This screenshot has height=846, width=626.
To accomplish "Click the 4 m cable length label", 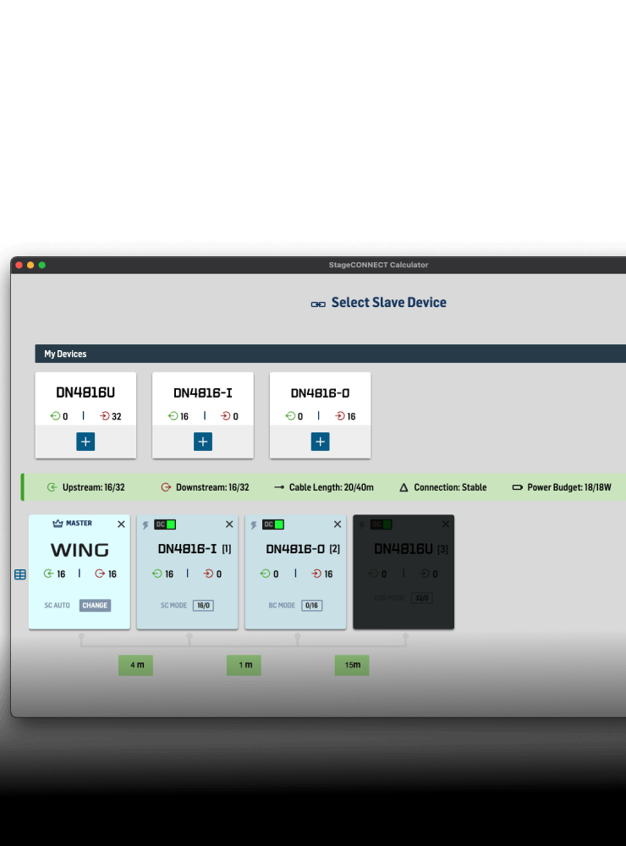I will pos(136,665).
